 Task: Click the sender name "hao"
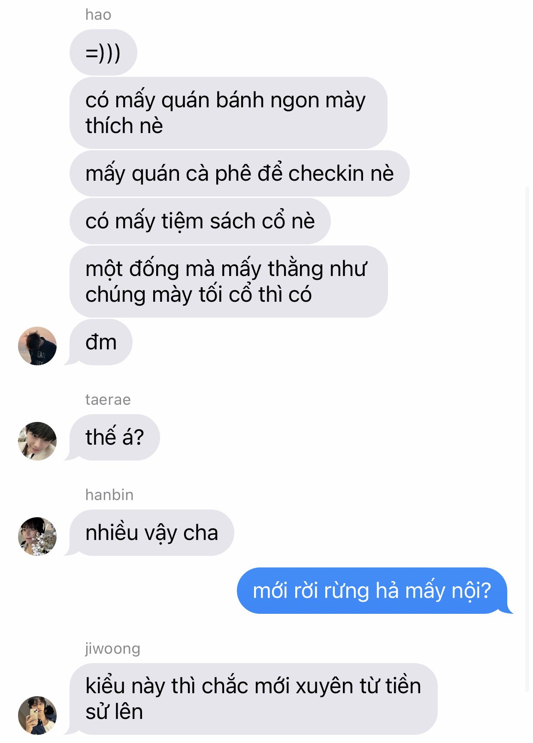[x=98, y=15]
